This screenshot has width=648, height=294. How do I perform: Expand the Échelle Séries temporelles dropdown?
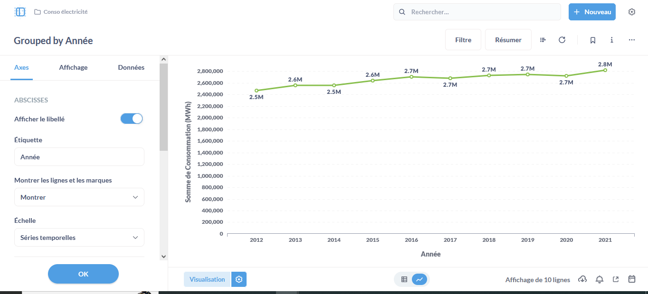coord(79,237)
